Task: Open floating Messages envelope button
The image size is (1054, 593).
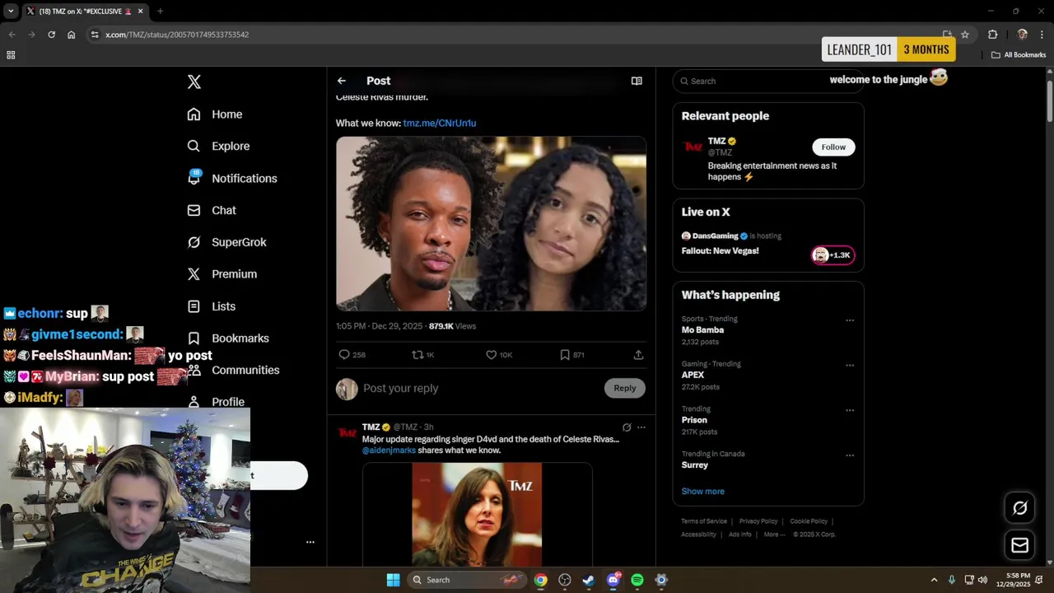Action: [x=1019, y=545]
